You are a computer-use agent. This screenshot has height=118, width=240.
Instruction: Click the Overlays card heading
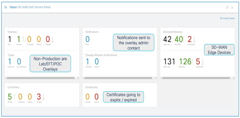[x=12, y=32]
